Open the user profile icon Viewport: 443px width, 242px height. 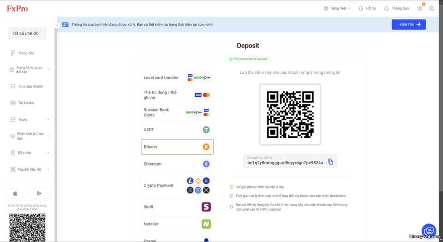[x=431, y=8]
